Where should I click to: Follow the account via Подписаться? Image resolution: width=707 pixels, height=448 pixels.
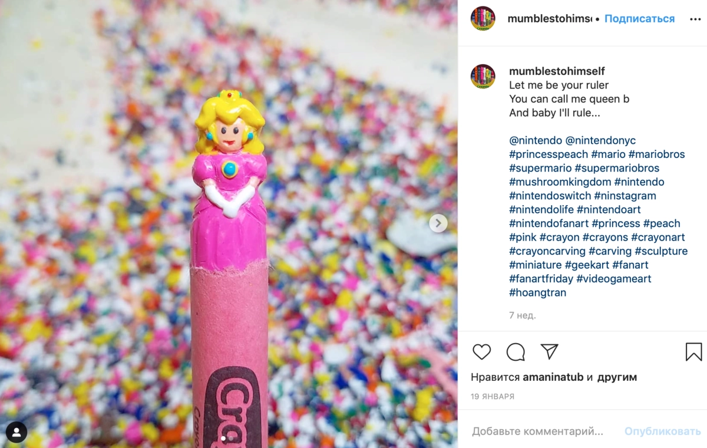pos(639,19)
